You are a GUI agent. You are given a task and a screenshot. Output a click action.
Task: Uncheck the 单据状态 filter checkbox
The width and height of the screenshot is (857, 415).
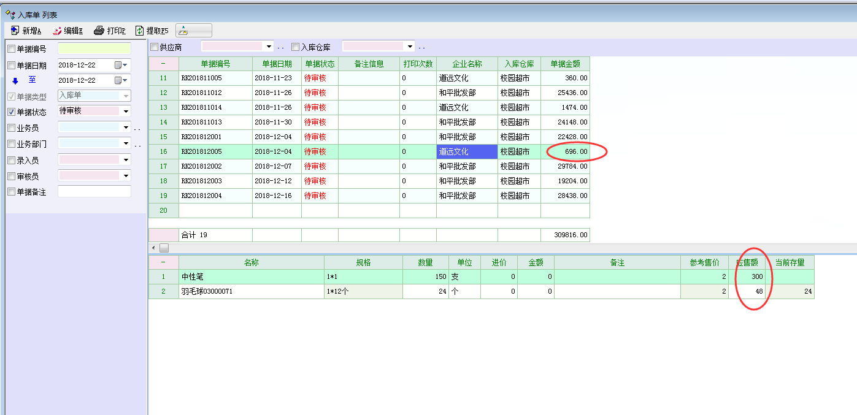point(11,112)
